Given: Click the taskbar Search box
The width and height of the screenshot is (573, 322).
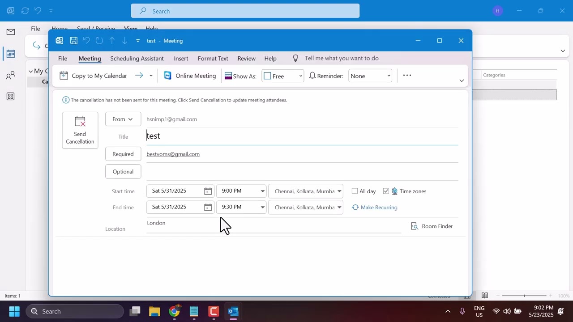Looking at the screenshot, I should [75, 311].
